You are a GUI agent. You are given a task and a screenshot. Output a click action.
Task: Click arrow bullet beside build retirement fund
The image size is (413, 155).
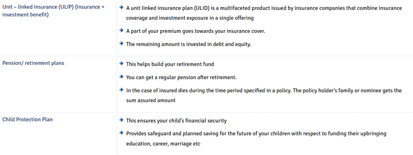pyautogui.click(x=121, y=64)
